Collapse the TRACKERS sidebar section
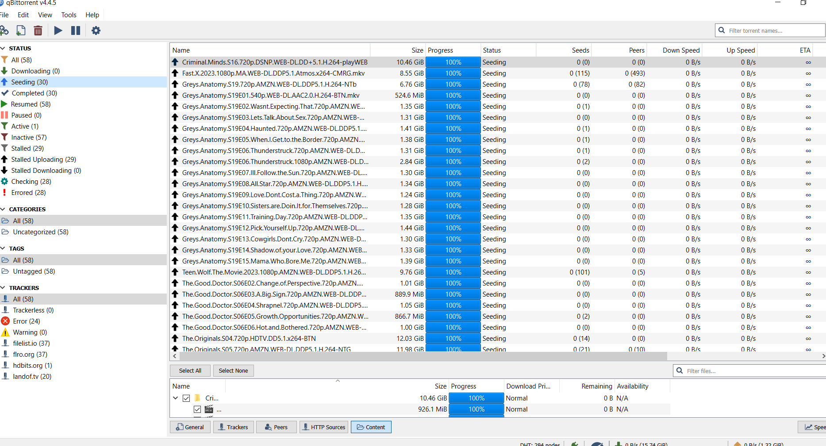 coord(3,288)
